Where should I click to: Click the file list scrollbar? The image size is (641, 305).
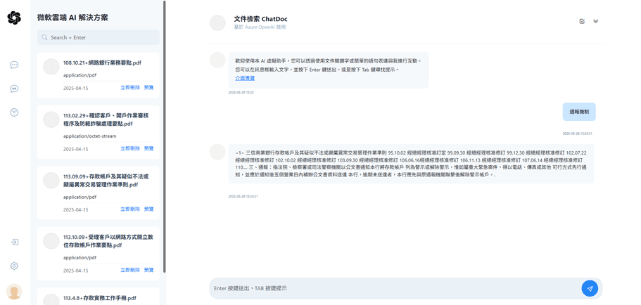tap(165, 136)
